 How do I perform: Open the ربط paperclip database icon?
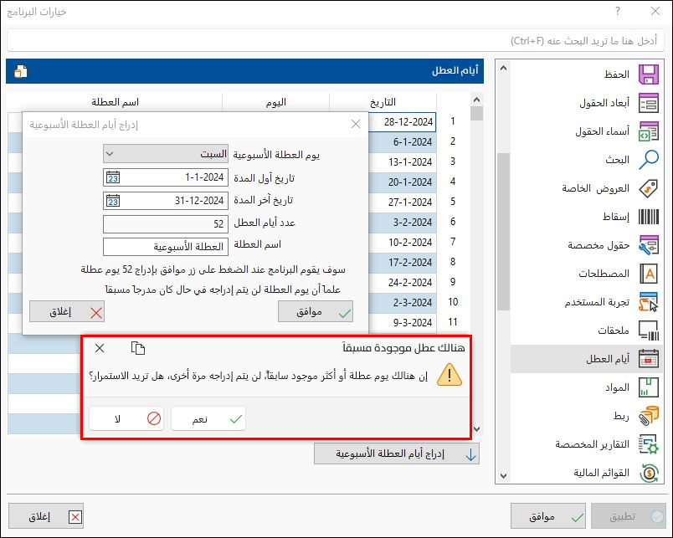point(648,416)
